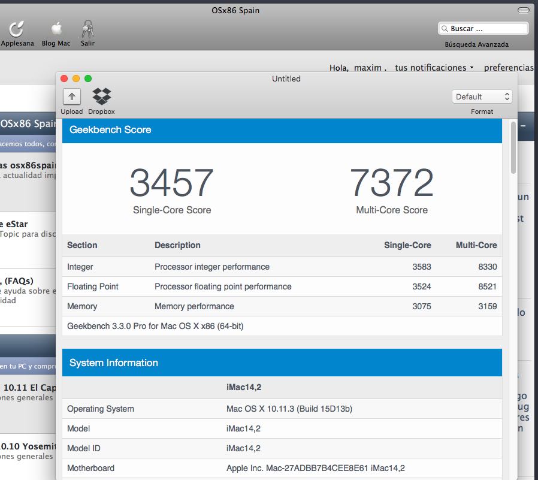
Task: Collapse the forum category with minus button
Action: click(523, 126)
